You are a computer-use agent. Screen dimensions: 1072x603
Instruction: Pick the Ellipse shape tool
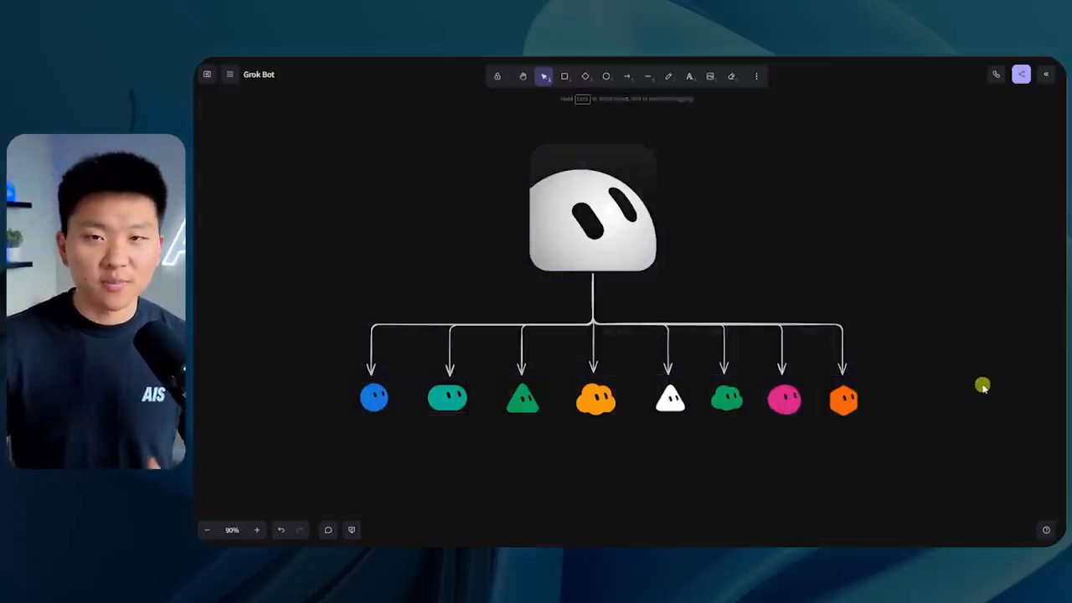(x=606, y=76)
